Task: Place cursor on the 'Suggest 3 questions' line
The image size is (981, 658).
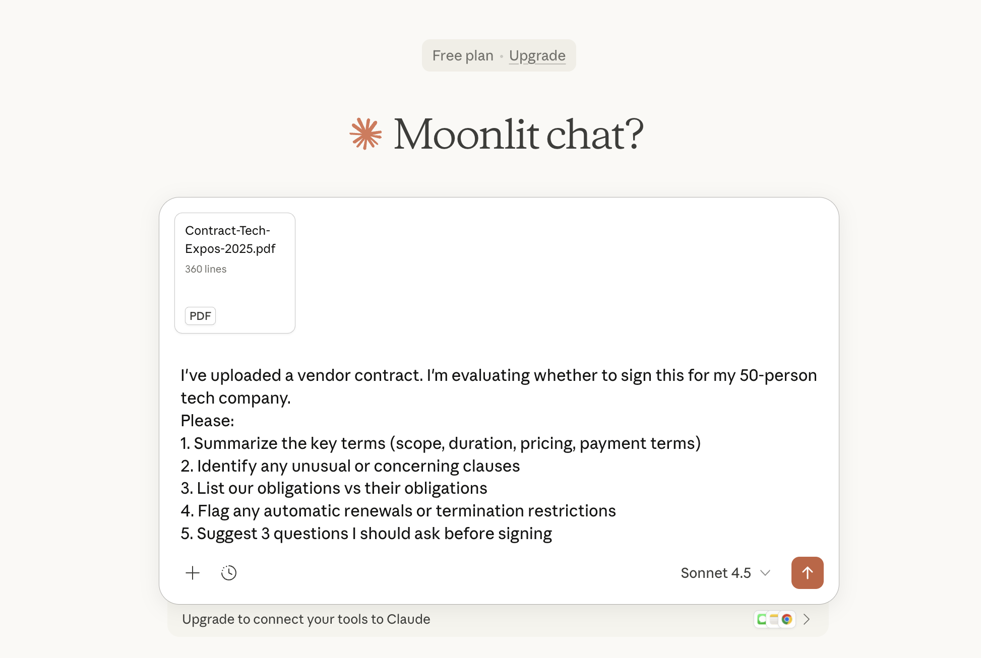Action: tap(366, 534)
